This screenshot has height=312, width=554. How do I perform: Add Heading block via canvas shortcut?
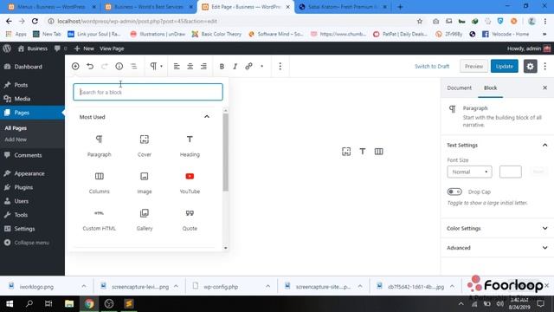tap(363, 152)
